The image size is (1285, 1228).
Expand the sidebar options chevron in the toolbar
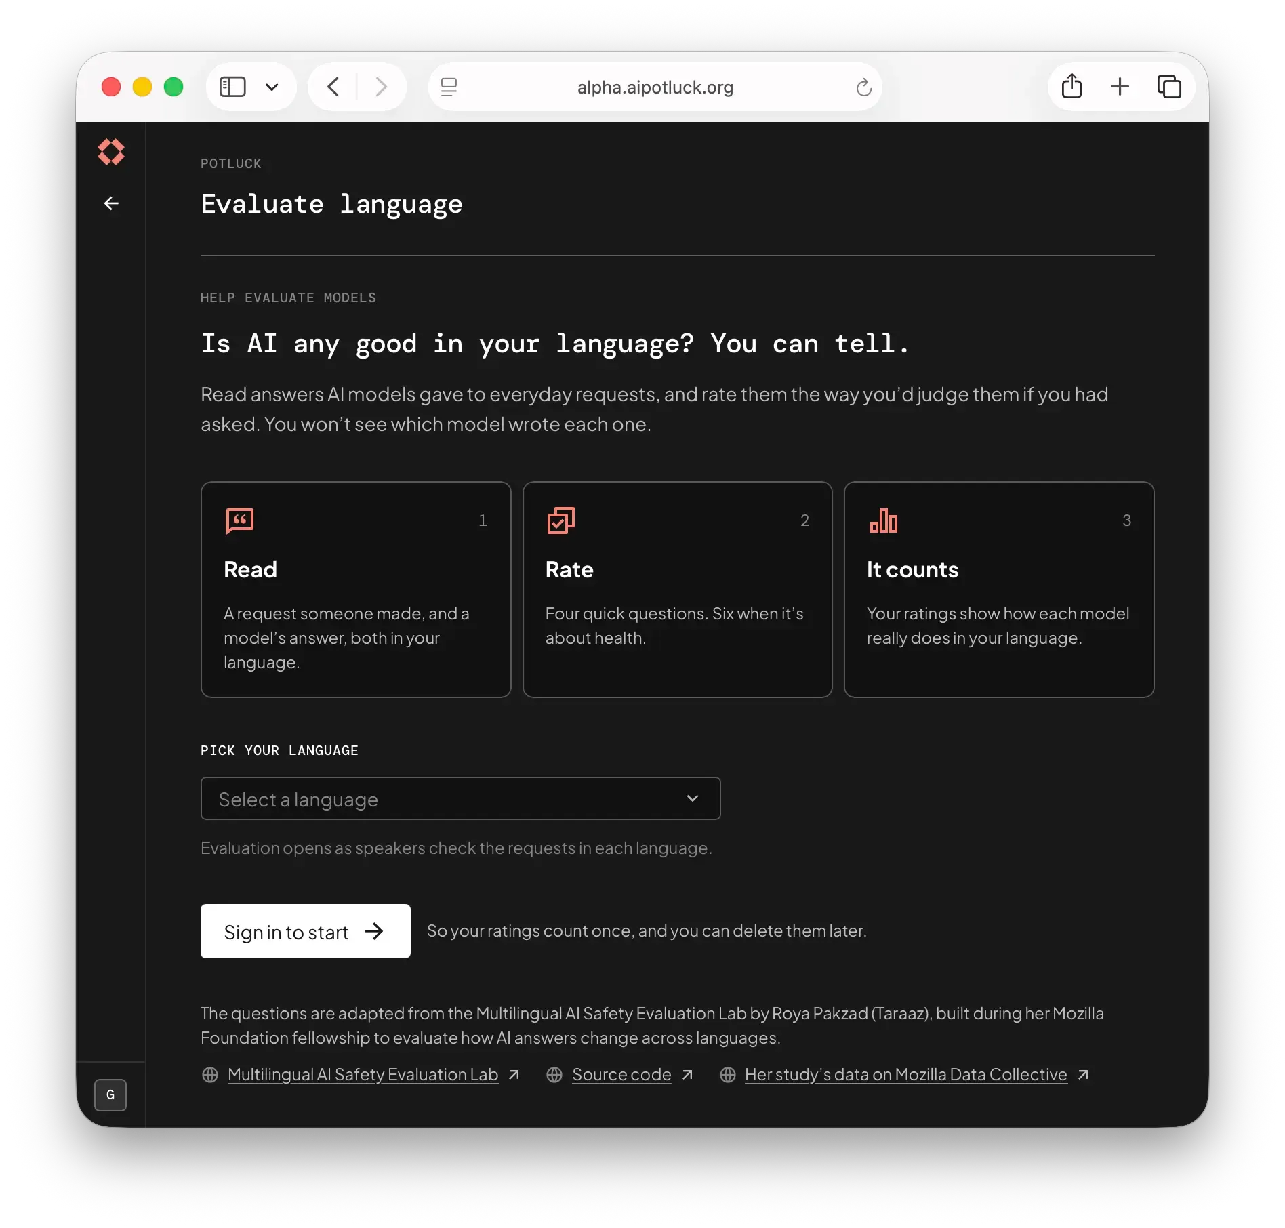tap(272, 87)
